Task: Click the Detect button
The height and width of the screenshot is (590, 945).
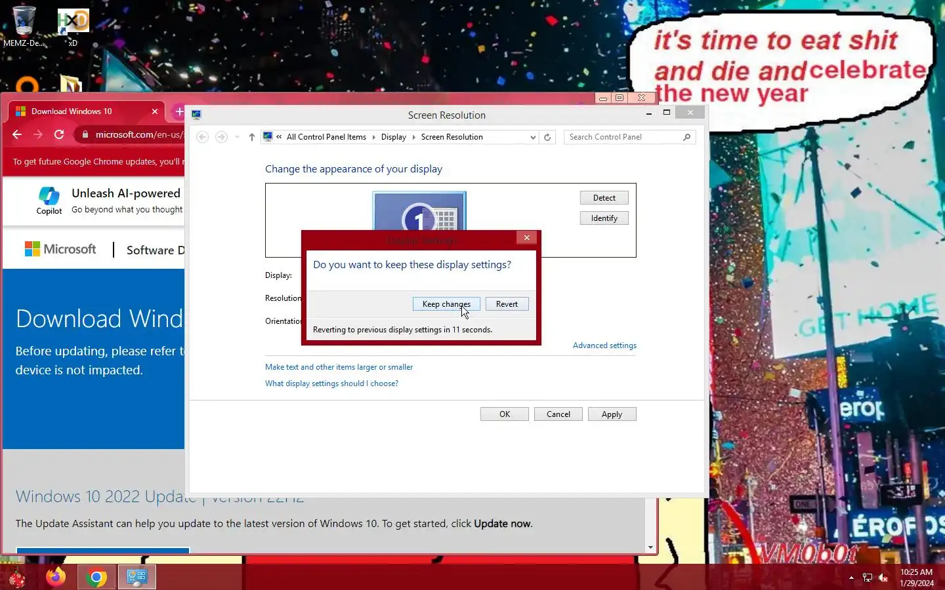Action: (604, 198)
